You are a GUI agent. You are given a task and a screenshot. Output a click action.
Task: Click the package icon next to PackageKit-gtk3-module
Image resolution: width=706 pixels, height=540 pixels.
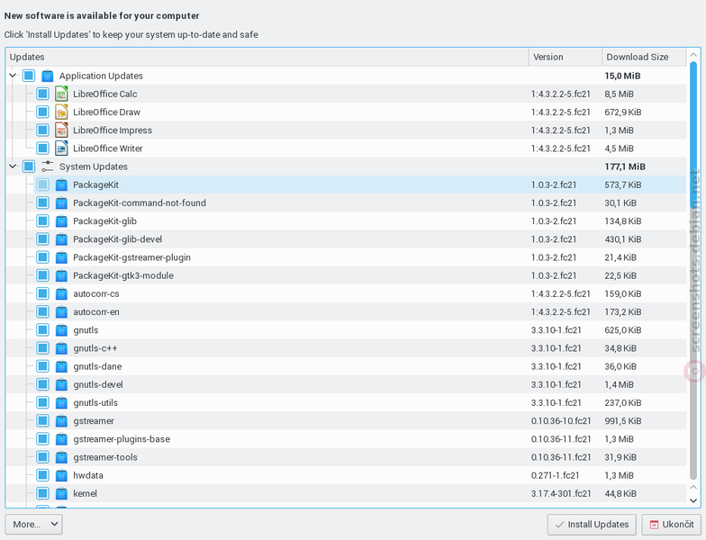click(61, 275)
